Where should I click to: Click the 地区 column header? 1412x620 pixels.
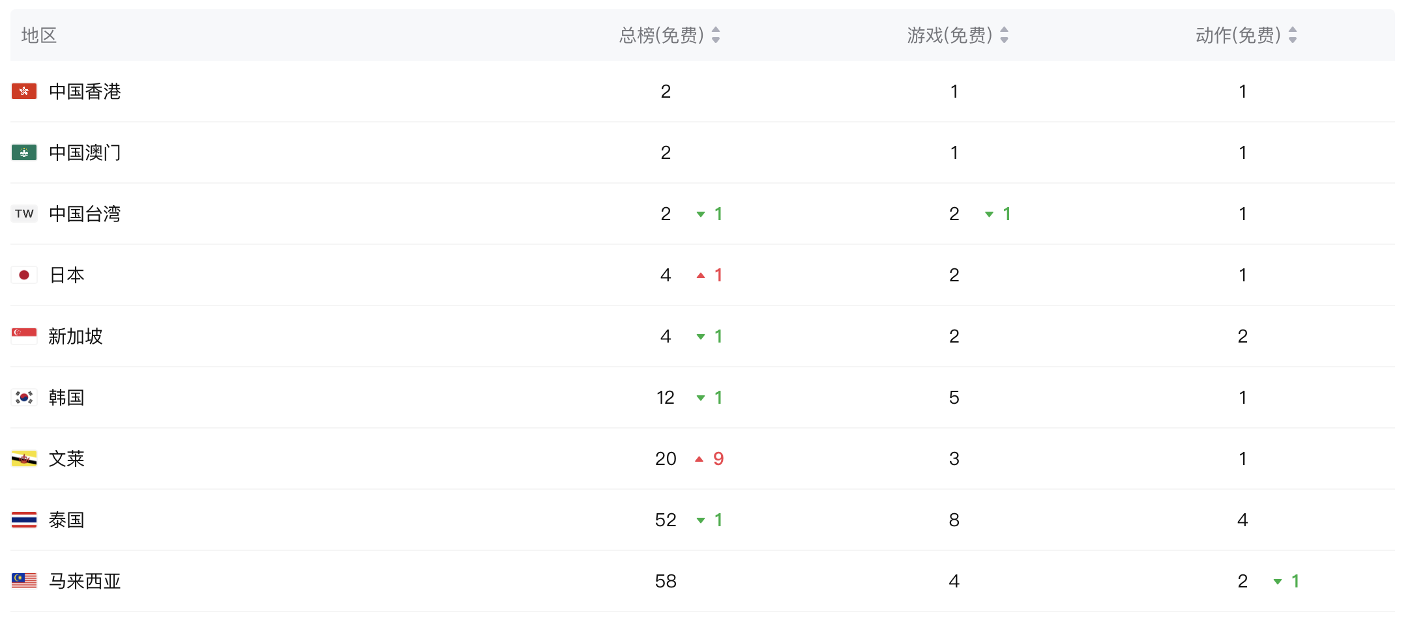[37, 36]
